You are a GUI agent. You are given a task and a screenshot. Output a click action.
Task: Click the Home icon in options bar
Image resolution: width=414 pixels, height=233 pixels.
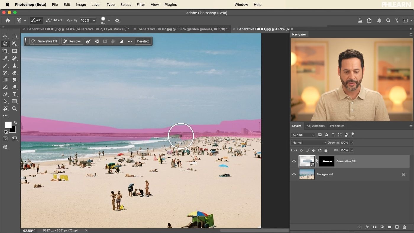tap(8, 20)
